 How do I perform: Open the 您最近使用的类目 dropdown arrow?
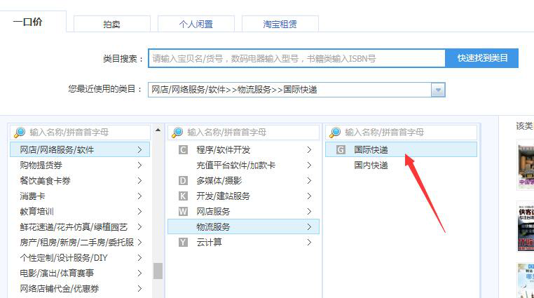pos(438,90)
